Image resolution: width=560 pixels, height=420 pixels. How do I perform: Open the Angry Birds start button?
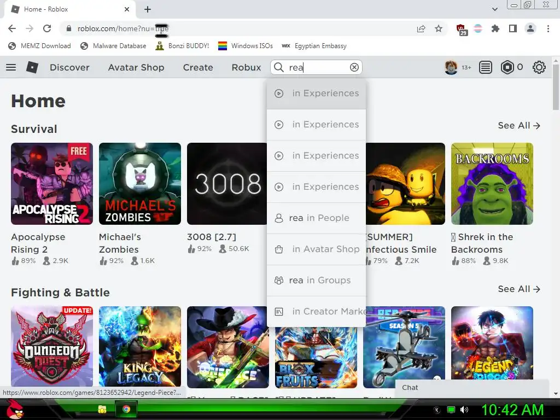[15, 409]
